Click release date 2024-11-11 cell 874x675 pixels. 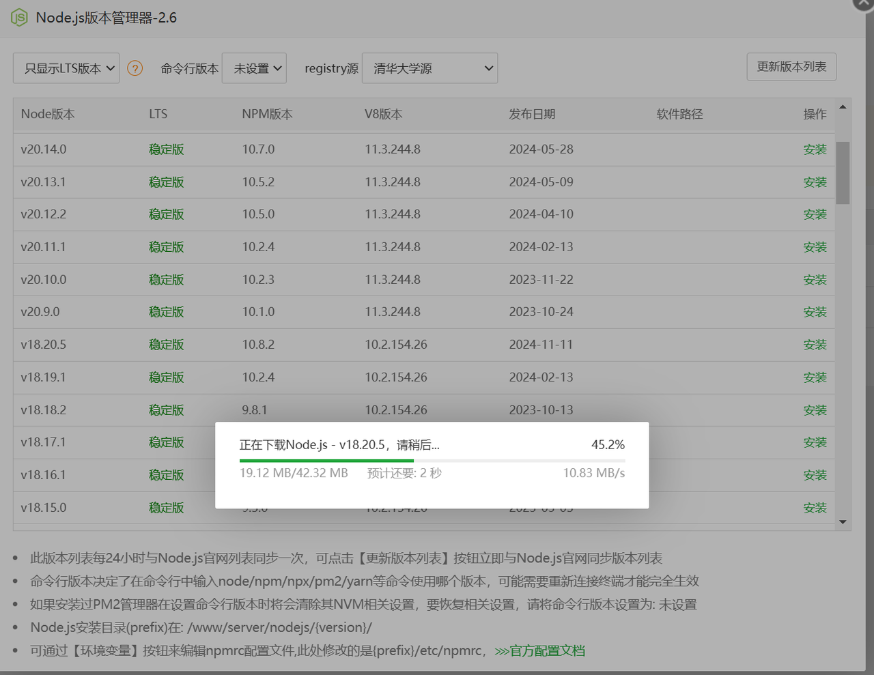541,345
